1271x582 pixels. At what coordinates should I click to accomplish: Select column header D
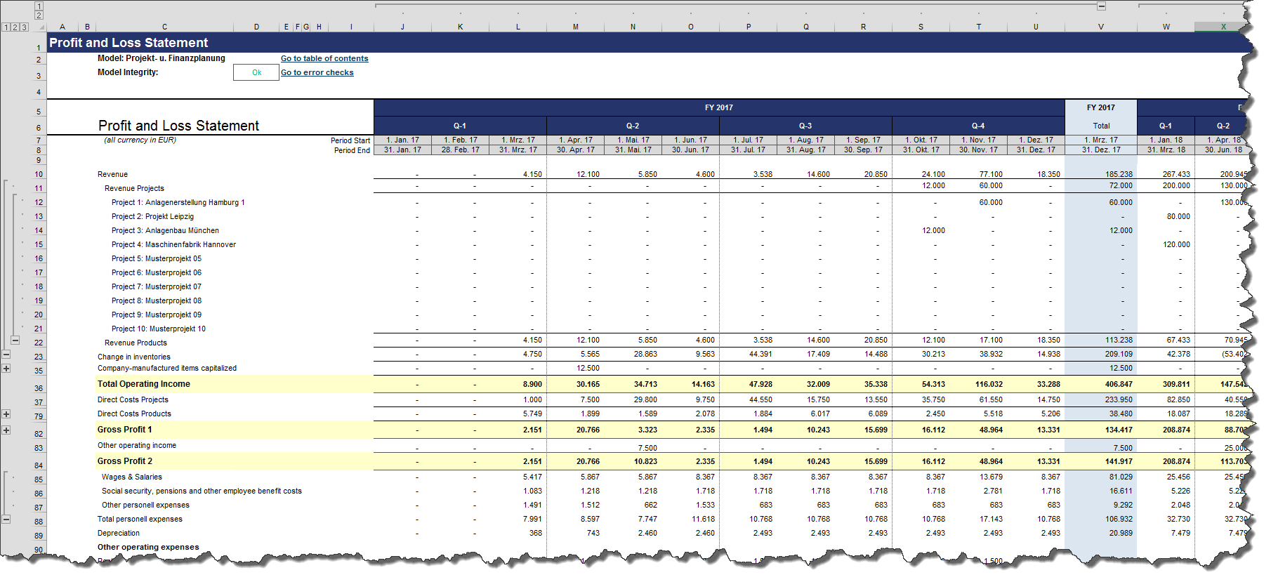[256, 27]
